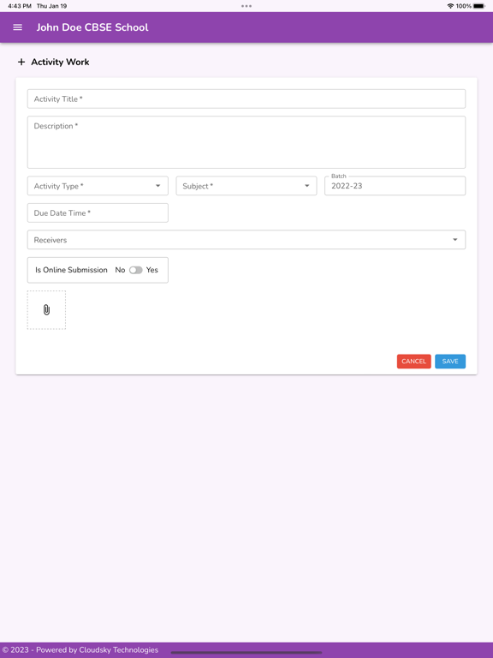Tap the three-dot multitasking indicator at top
Screen dimensions: 493x658
coord(246,6)
